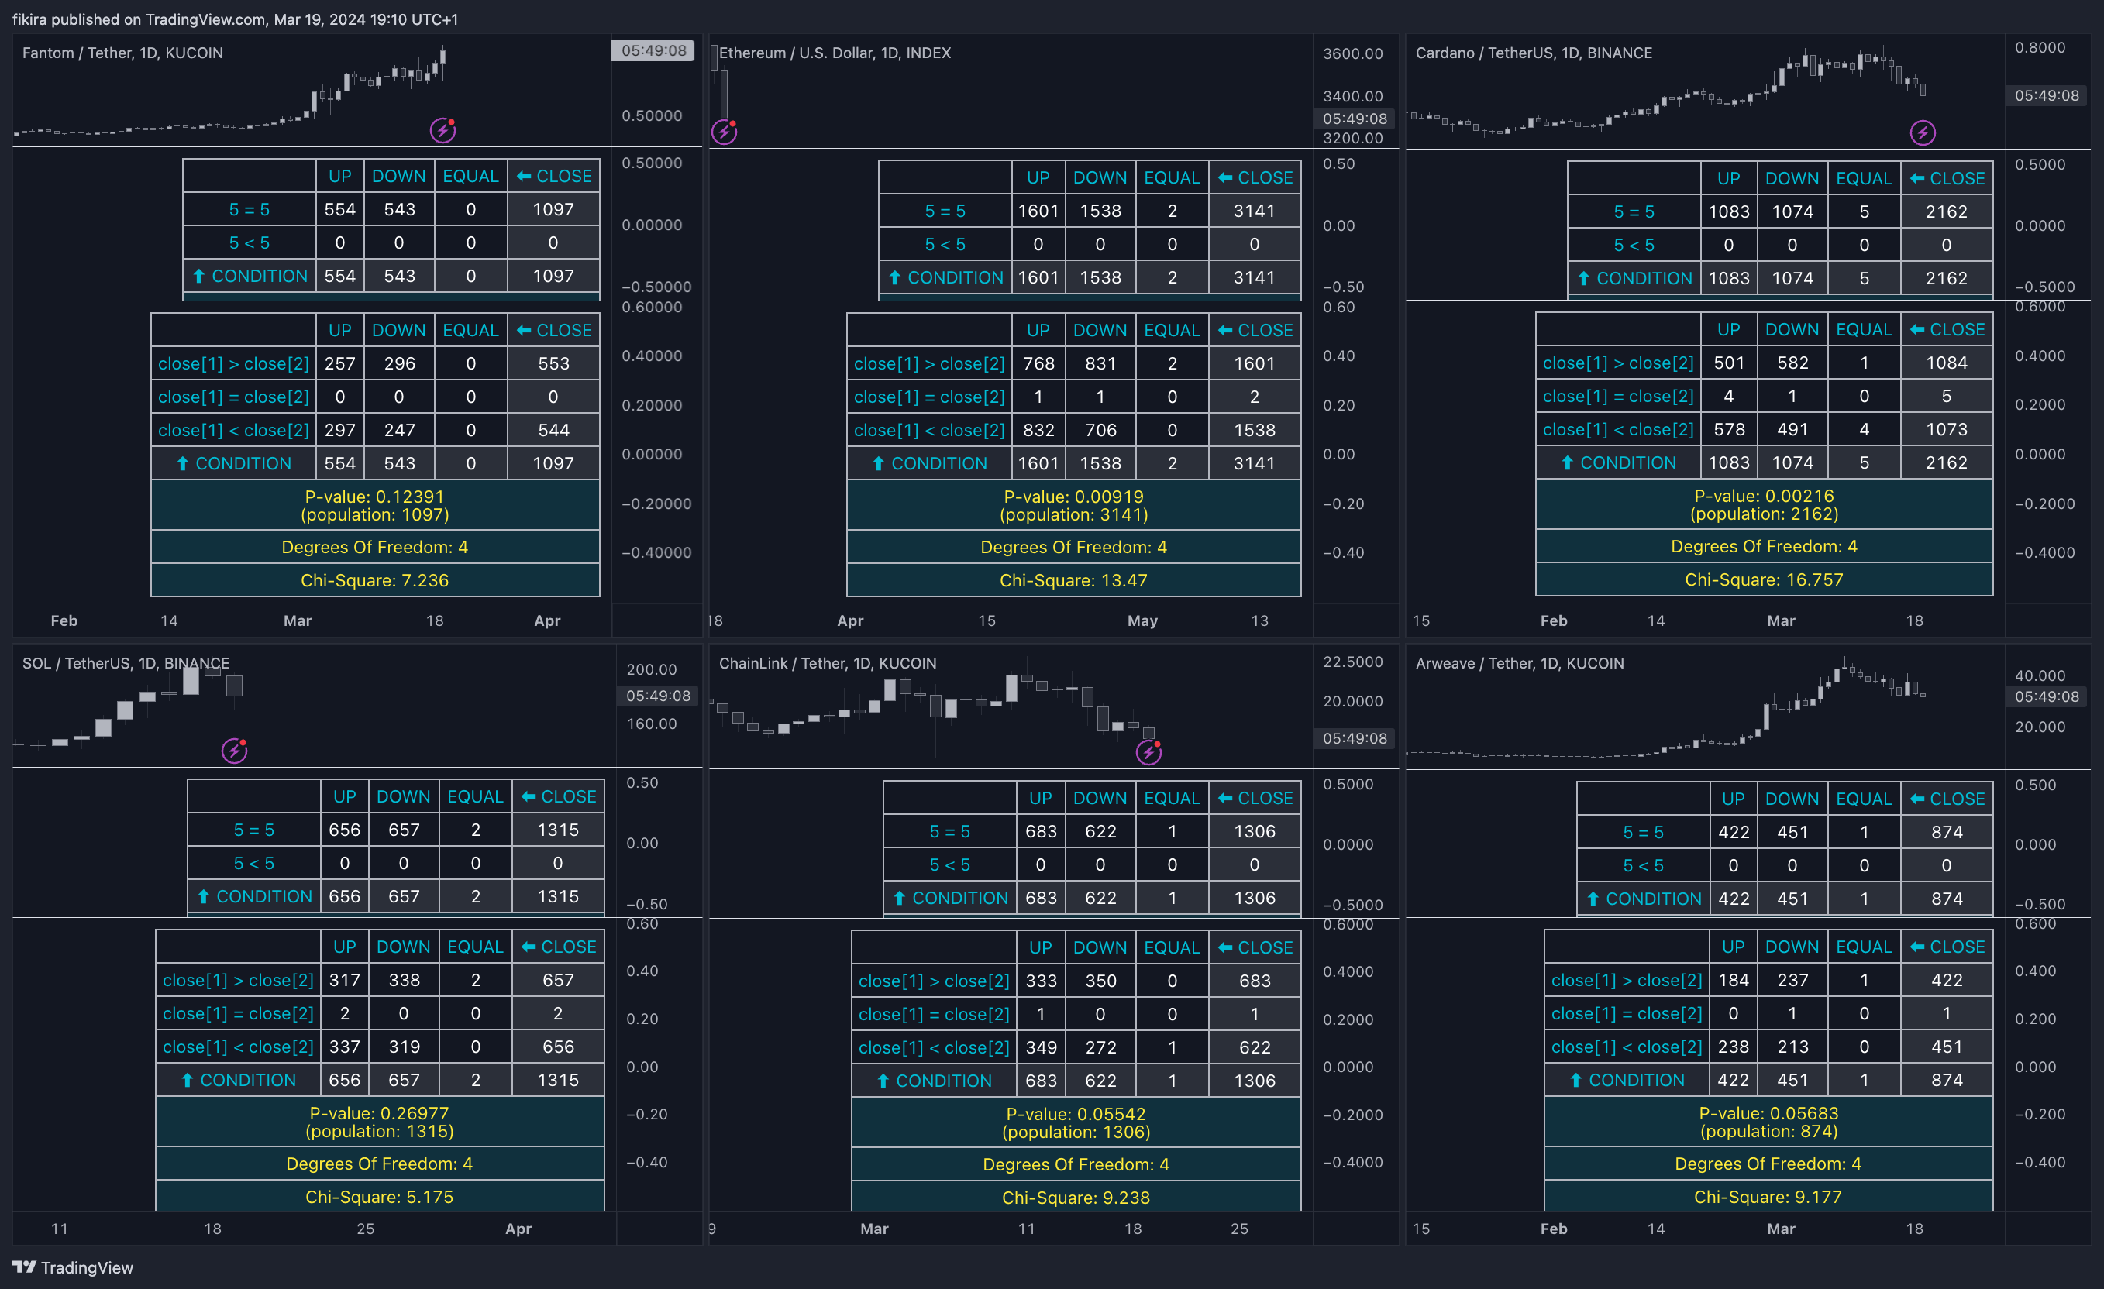2104x1289 pixels.
Task: Click the 296 DOWN value in the Fantom table
Action: pyautogui.click(x=400, y=363)
